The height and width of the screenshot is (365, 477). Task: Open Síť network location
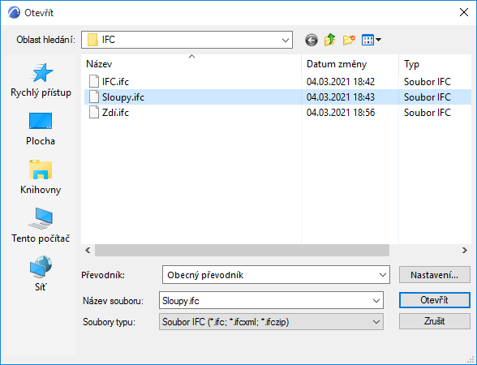pyautogui.click(x=41, y=274)
